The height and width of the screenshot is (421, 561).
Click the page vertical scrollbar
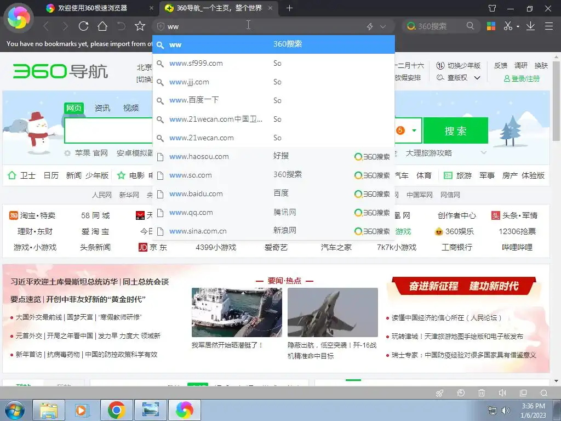(x=556, y=101)
